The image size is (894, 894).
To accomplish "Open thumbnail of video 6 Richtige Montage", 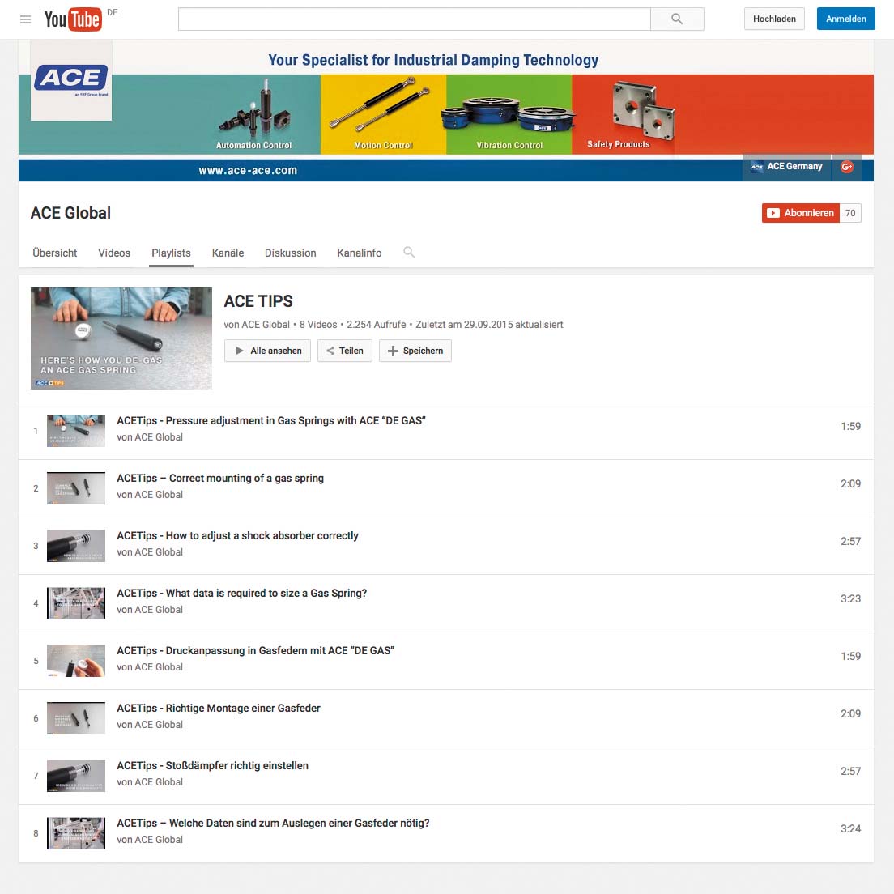I will 76,718.
